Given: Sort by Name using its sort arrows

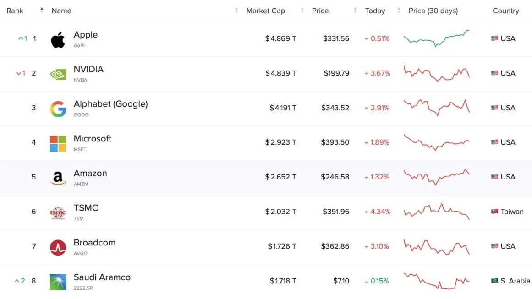Looking at the screenshot, I should 236,11.
